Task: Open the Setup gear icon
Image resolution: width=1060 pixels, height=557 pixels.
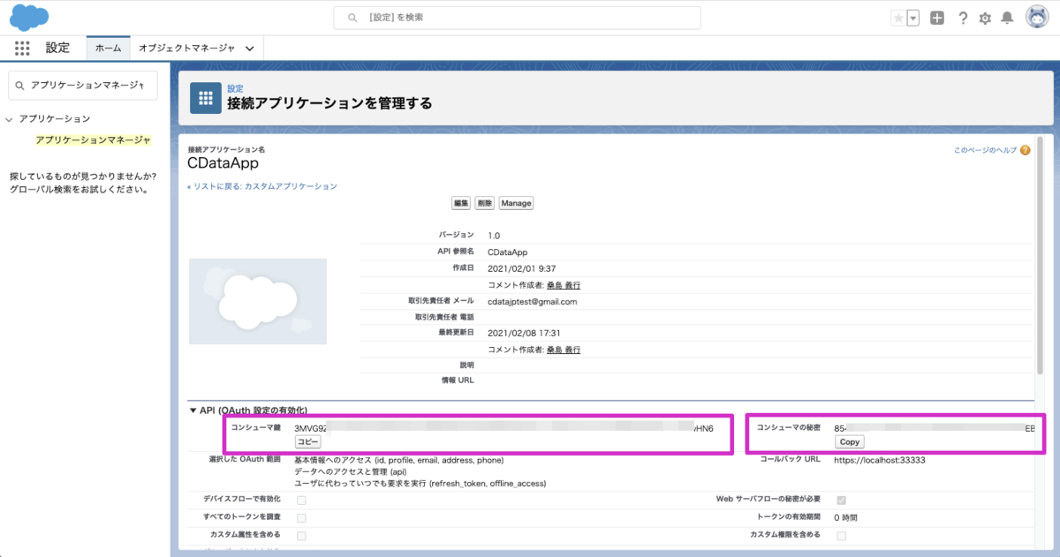Action: point(985,17)
